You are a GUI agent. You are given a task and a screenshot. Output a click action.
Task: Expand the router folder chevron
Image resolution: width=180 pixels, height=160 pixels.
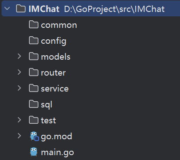tap(20, 72)
